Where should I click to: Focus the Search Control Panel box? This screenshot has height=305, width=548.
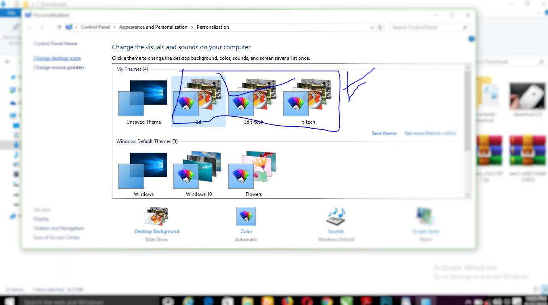point(430,27)
